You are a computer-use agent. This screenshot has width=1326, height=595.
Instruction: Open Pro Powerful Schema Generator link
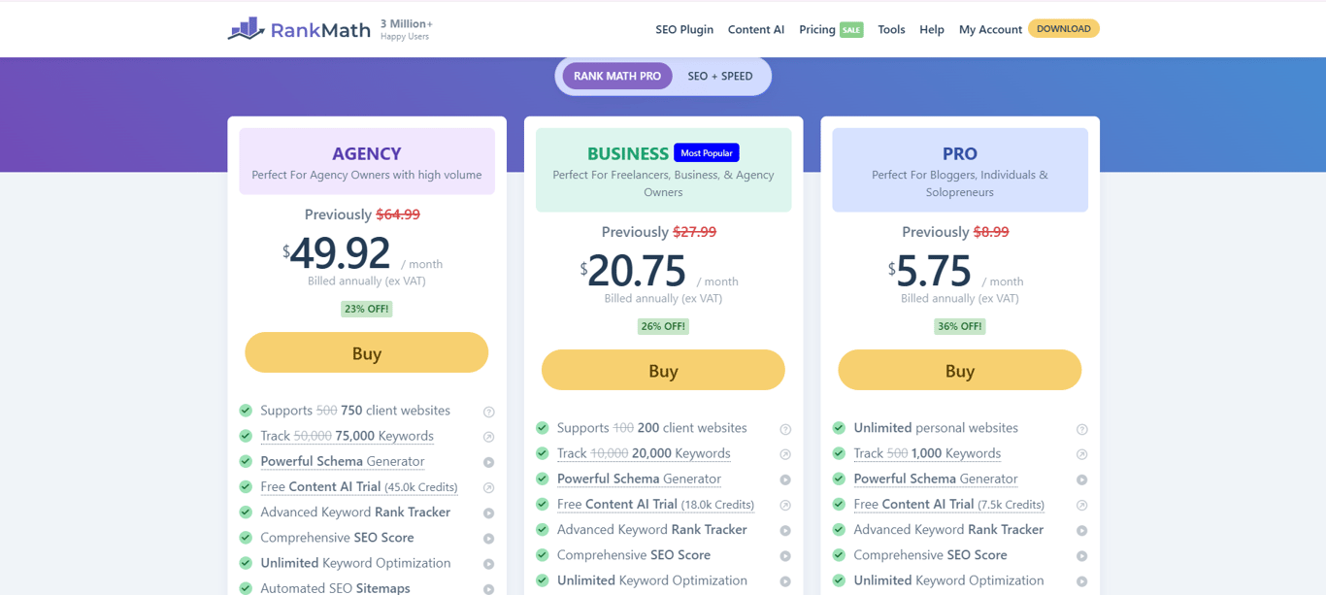pyautogui.click(x=936, y=479)
